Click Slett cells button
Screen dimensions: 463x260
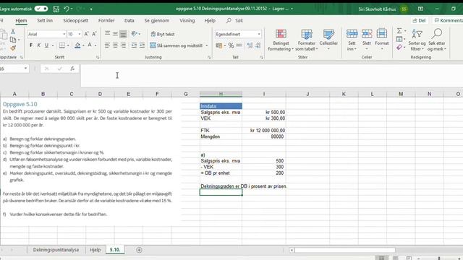(x=367, y=40)
